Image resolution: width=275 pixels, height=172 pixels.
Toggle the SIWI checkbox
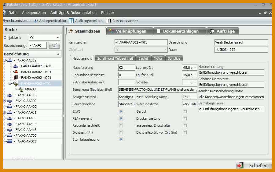tap(121, 111)
